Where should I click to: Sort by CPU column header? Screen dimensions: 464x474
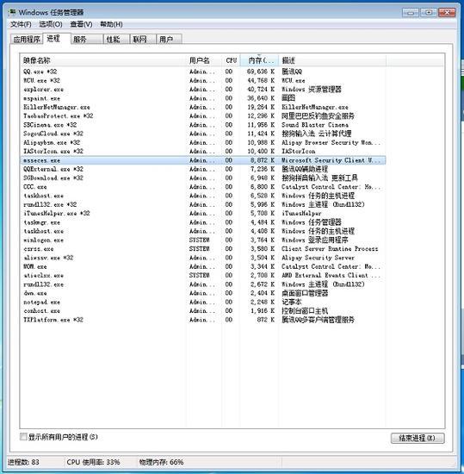pyautogui.click(x=231, y=60)
